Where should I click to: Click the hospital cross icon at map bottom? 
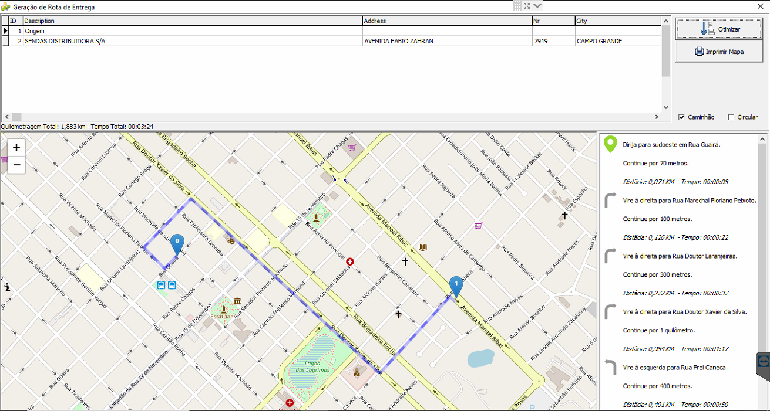coord(290,403)
